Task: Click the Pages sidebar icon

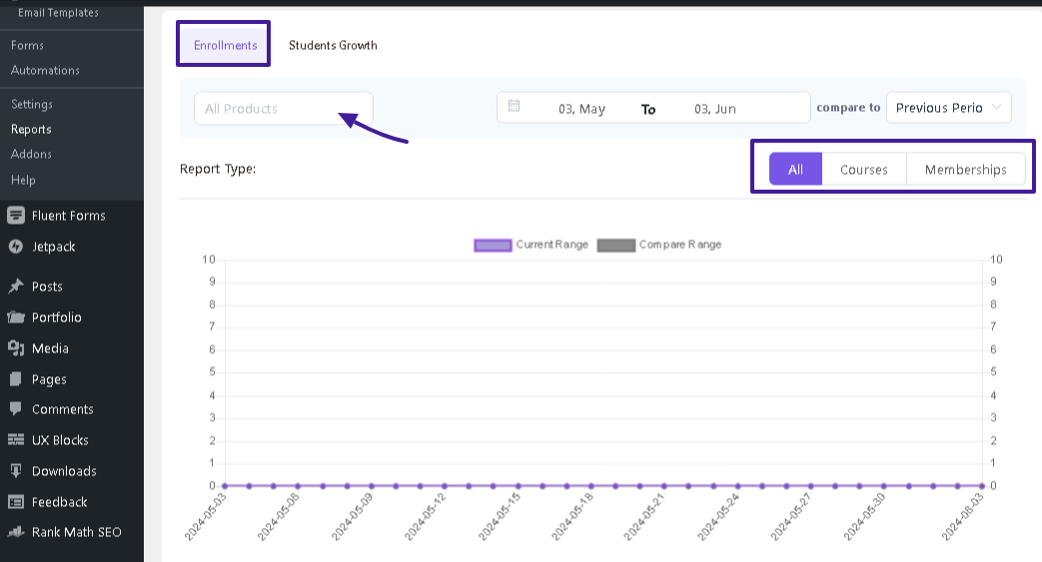Action: [16, 379]
